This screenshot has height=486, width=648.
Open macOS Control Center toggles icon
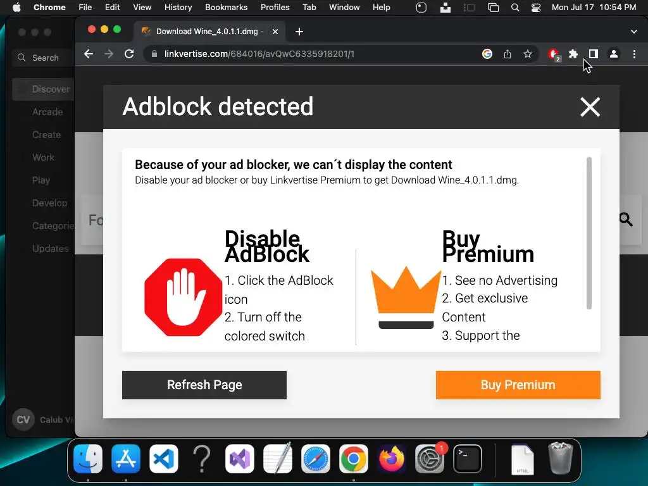(536, 8)
